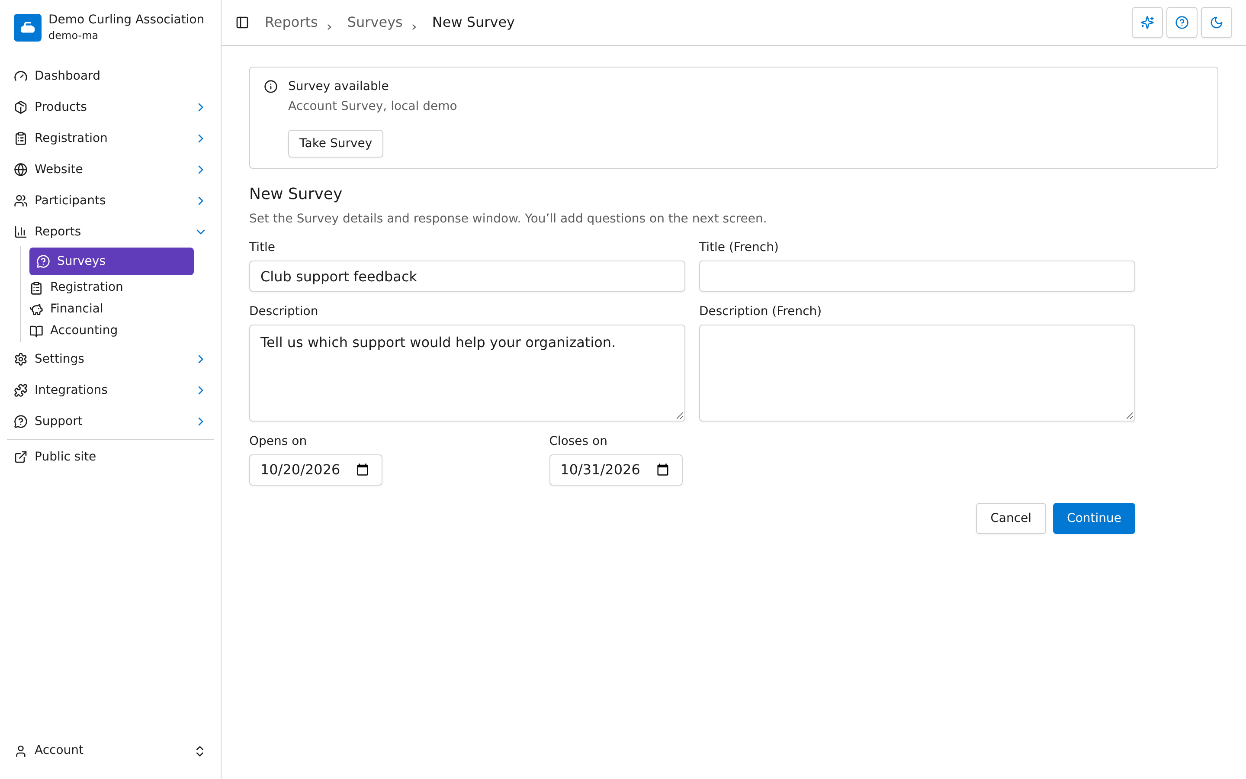1246x779 pixels.
Task: Click the Participants people icon
Action: [21, 201]
